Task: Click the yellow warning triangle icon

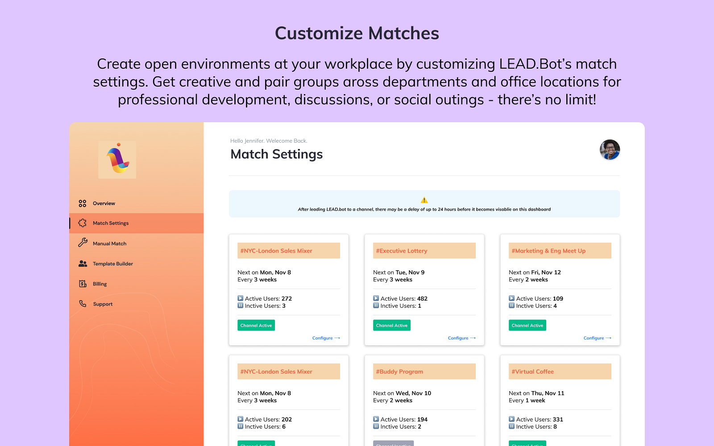Action: (424, 200)
